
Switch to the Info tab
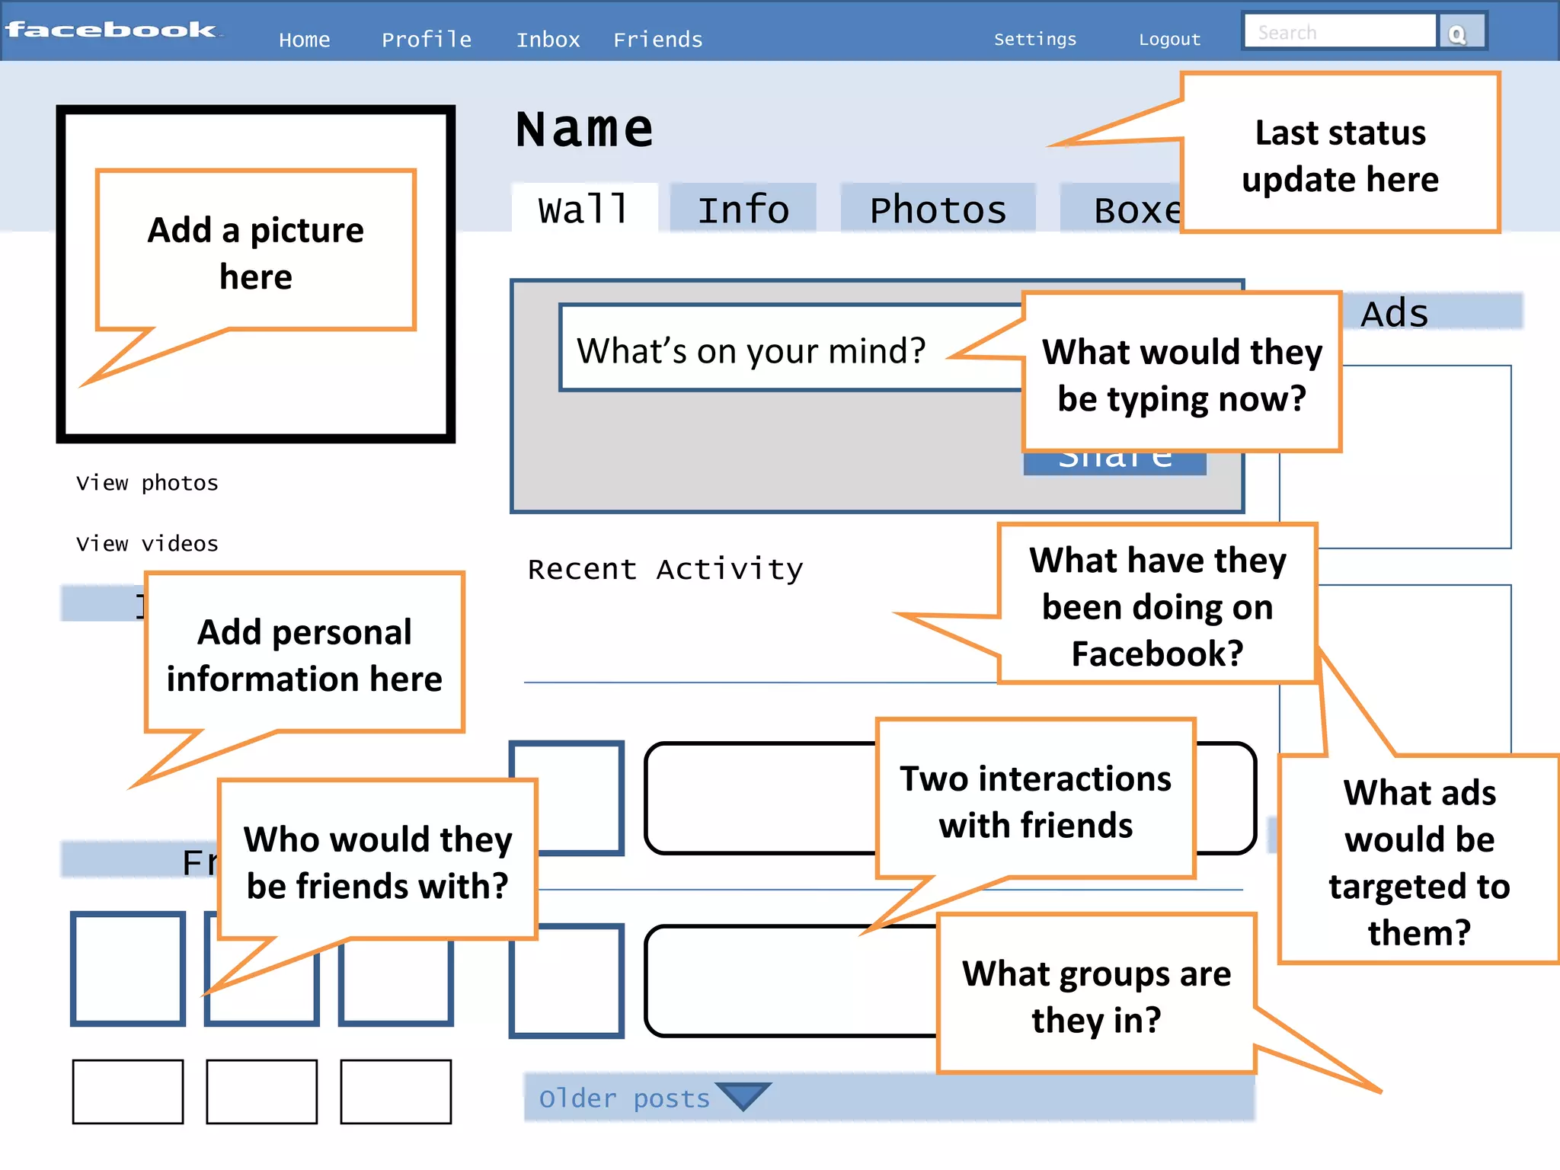click(743, 209)
